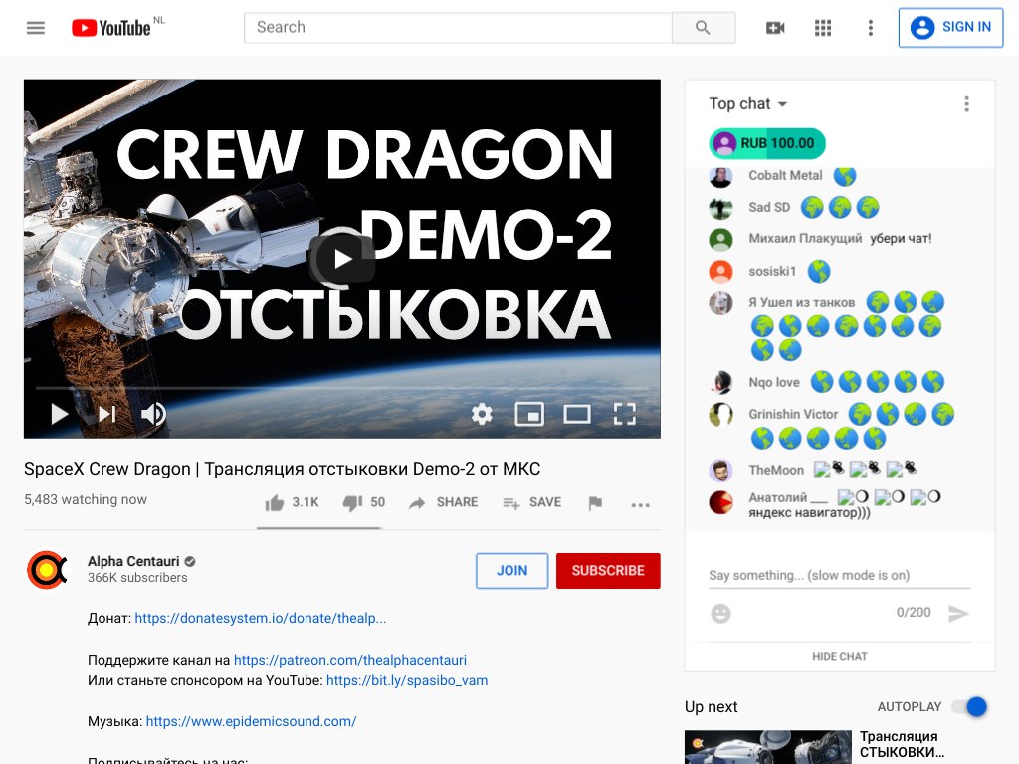1019x764 pixels.
Task: Click the RUB 100.00 super chat
Action: 767,143
